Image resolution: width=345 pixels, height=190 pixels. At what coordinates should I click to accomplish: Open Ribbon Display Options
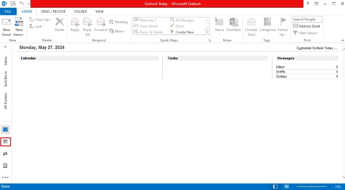(x=317, y=4)
